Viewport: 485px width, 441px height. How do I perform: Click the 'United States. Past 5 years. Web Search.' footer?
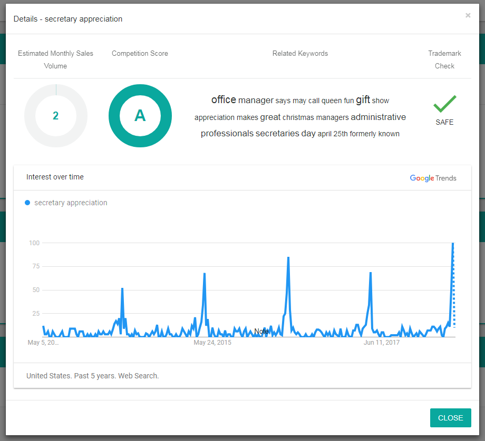pyautogui.click(x=92, y=376)
